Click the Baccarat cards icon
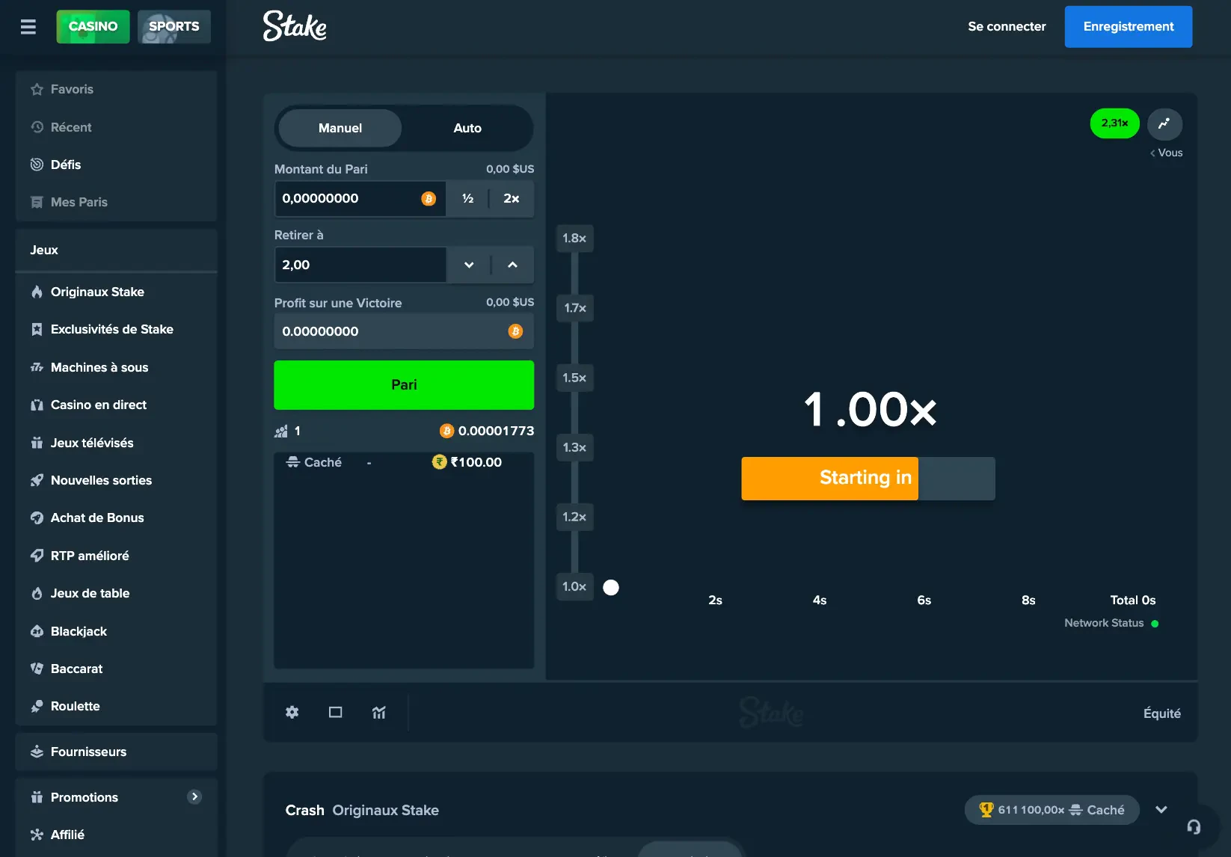The height and width of the screenshot is (857, 1231). coord(37,669)
